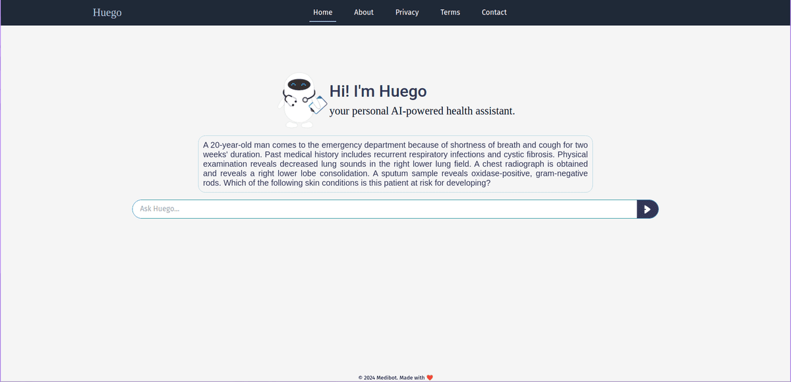This screenshot has height=382, width=791.
Task: Click the "Hi! I'm Huego" heading
Action: (x=378, y=92)
